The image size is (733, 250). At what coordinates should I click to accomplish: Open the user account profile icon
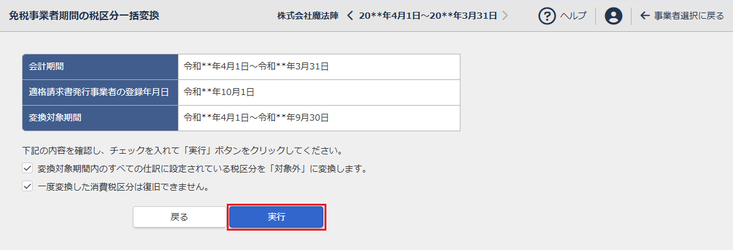pyautogui.click(x=613, y=16)
